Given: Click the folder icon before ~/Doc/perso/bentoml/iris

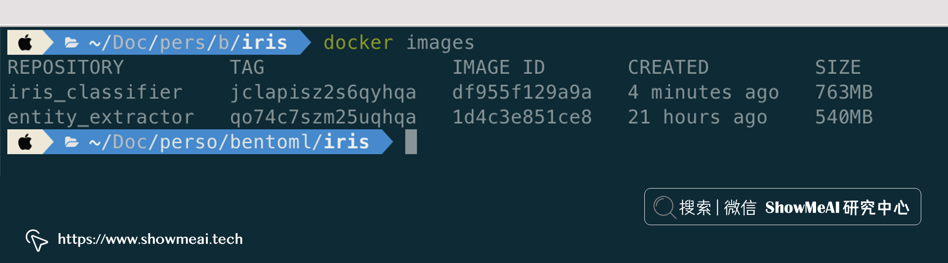Looking at the screenshot, I should 71,142.
